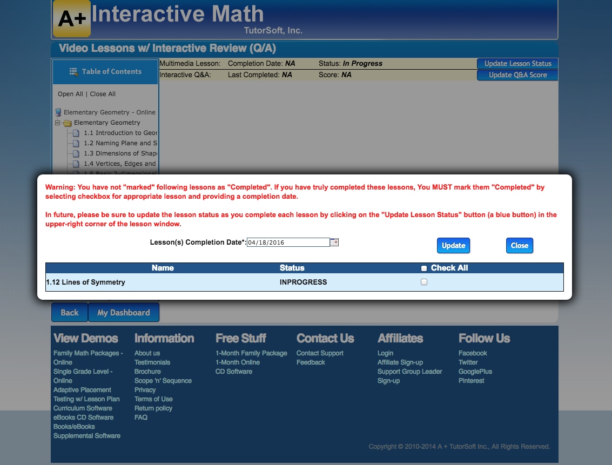
Task: Click the A+ Interactive Math logo
Action: click(72, 18)
